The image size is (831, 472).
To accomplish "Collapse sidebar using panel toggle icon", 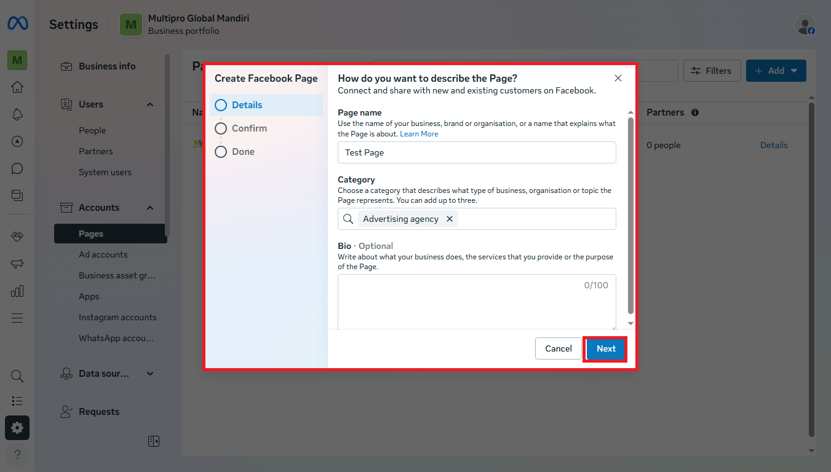I will [x=154, y=441].
